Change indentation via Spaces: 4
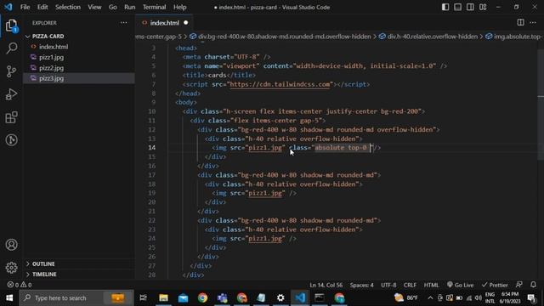The image size is (544, 306). pyautogui.click(x=361, y=285)
